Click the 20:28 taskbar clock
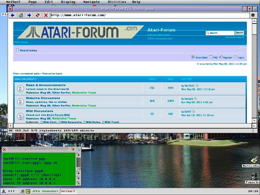 (253, 191)
